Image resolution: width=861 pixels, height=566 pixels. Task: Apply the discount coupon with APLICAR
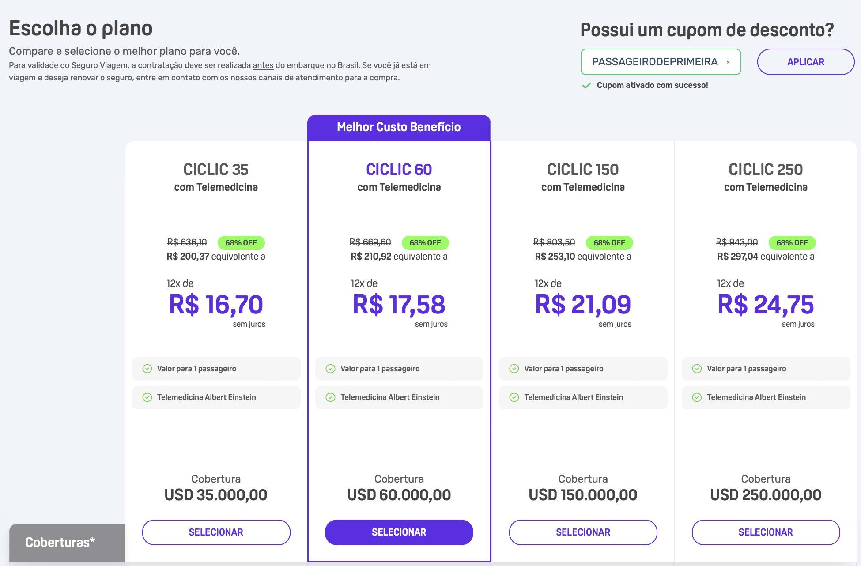(x=806, y=62)
